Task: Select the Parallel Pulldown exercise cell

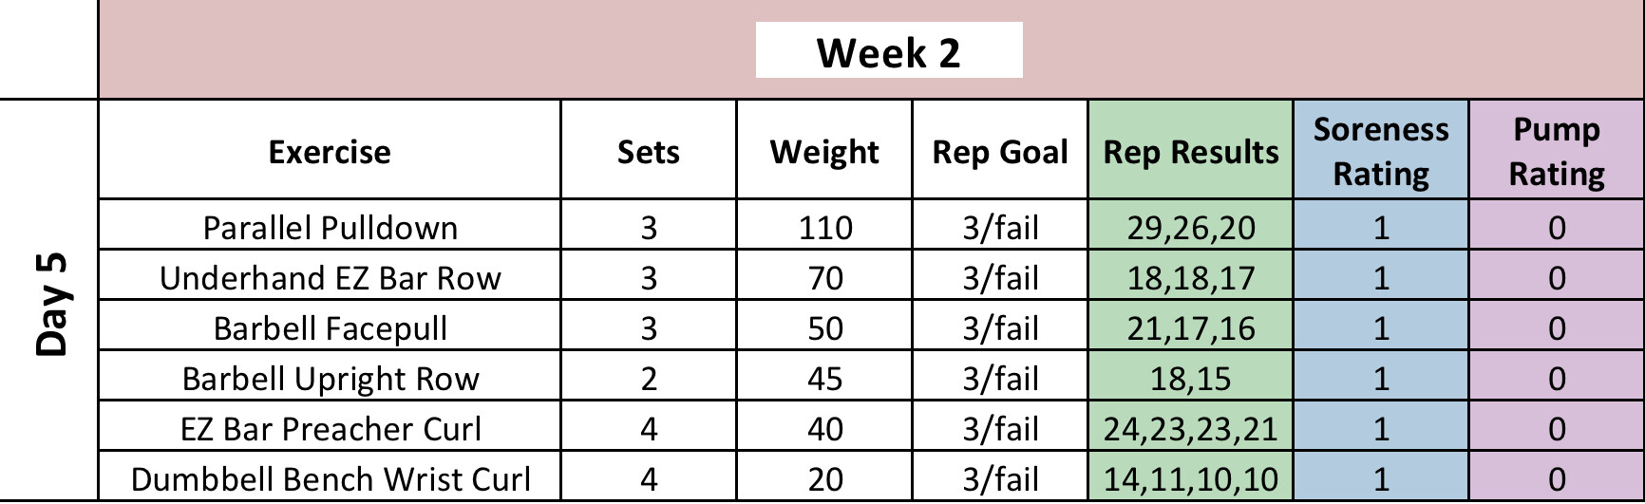Action: click(x=330, y=228)
